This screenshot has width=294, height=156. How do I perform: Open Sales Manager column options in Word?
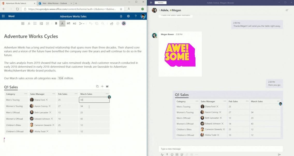tap(54, 94)
